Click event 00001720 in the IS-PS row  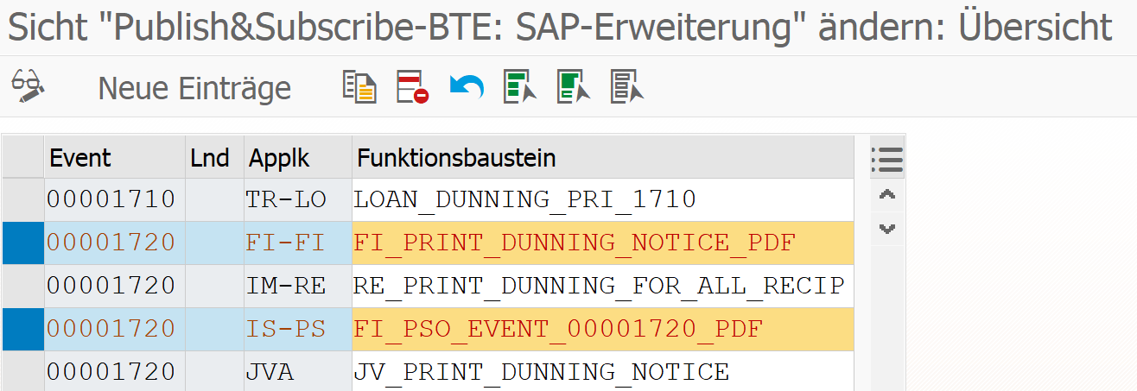click(x=116, y=329)
